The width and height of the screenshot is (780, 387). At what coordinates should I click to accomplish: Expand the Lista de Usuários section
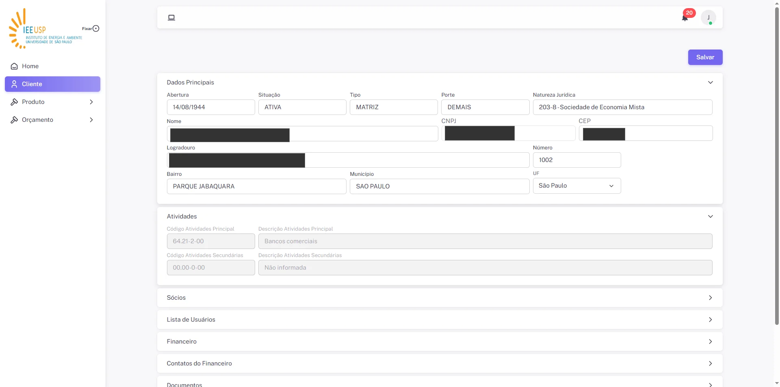[x=440, y=320]
